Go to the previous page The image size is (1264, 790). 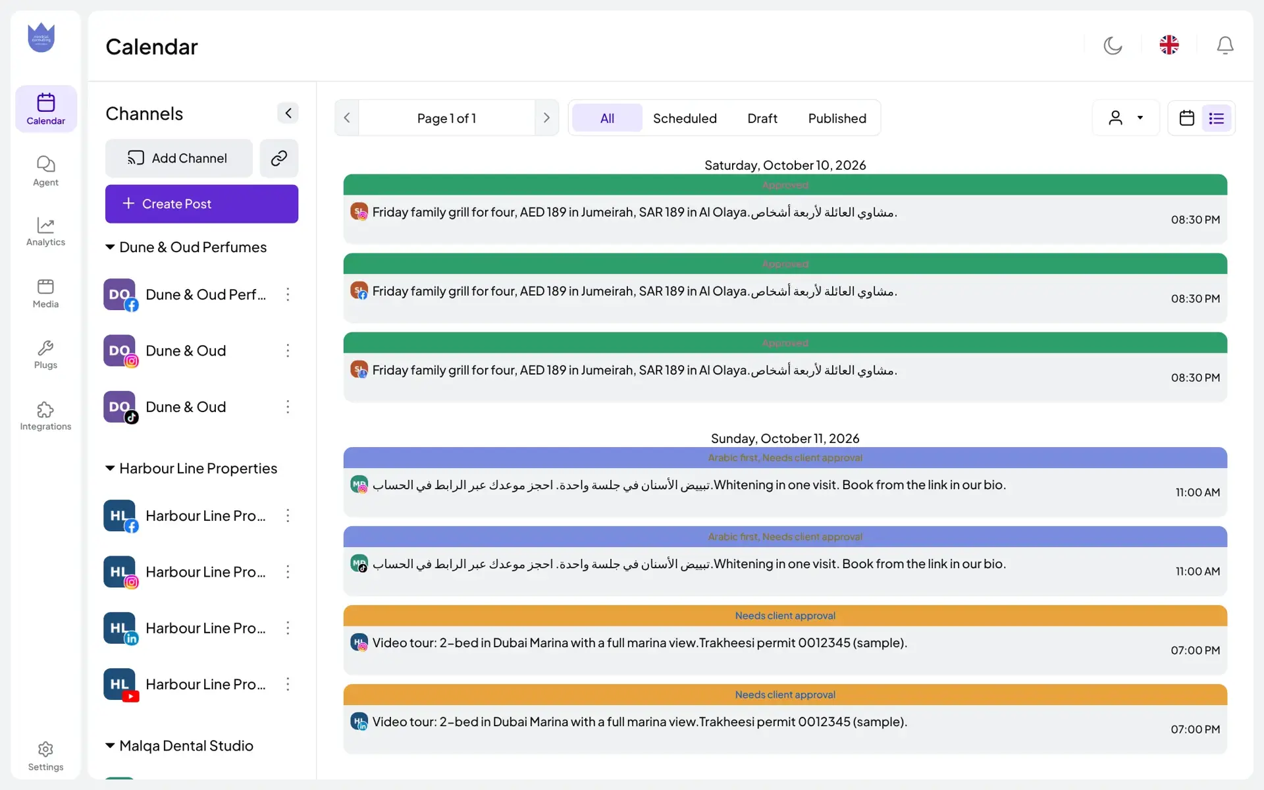347,118
